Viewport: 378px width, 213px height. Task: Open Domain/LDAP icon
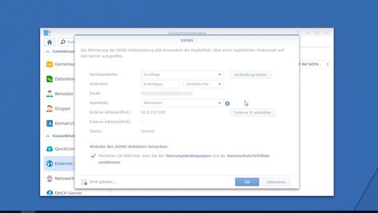tap(50, 123)
